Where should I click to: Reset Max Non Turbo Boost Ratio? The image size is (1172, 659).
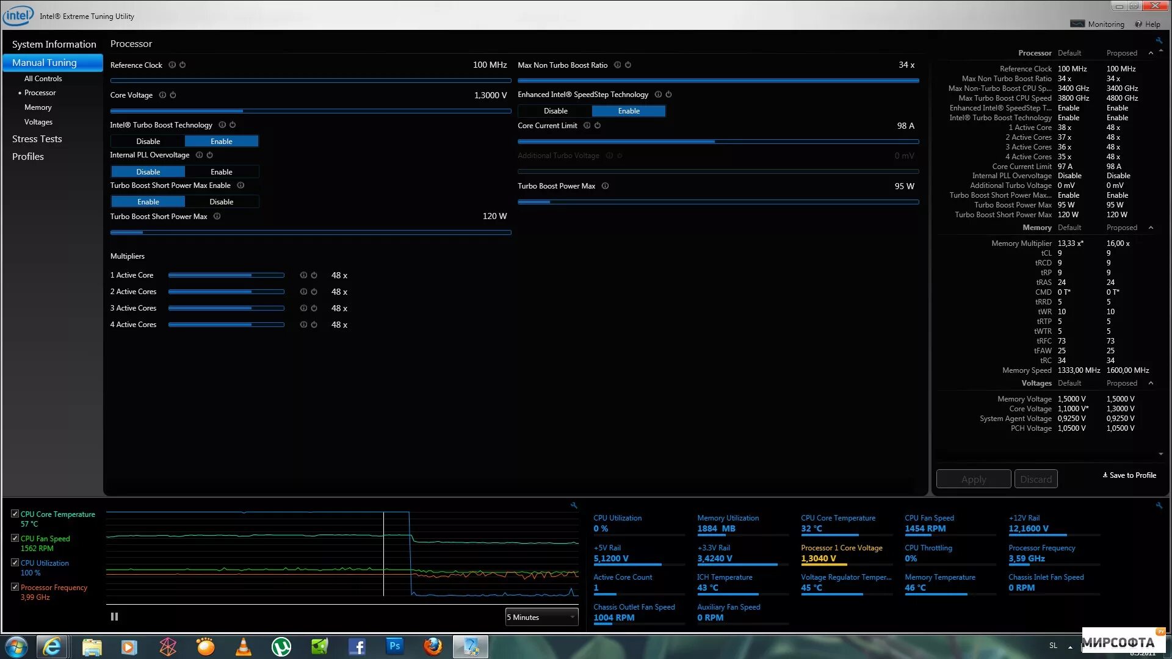pyautogui.click(x=628, y=65)
